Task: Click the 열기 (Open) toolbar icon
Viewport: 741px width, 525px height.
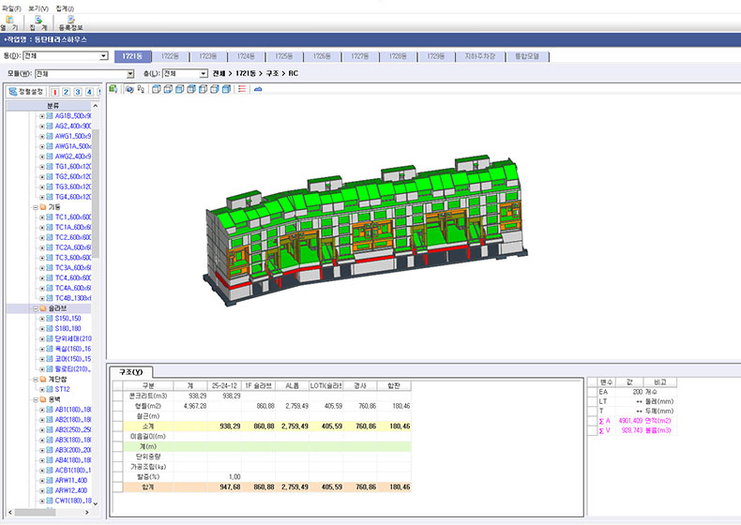Action: click(x=9, y=22)
